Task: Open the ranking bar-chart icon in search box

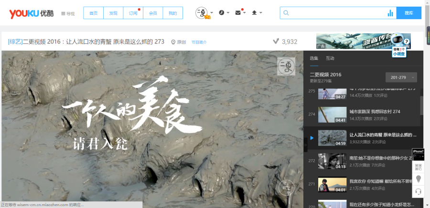Action: pos(390,13)
